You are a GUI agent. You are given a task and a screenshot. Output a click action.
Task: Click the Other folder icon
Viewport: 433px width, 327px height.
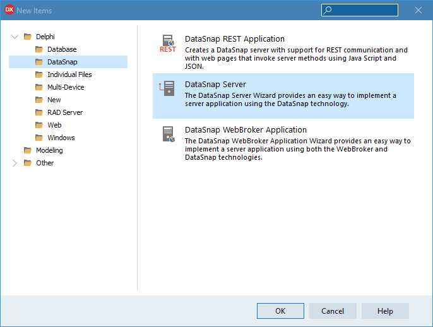click(x=28, y=163)
